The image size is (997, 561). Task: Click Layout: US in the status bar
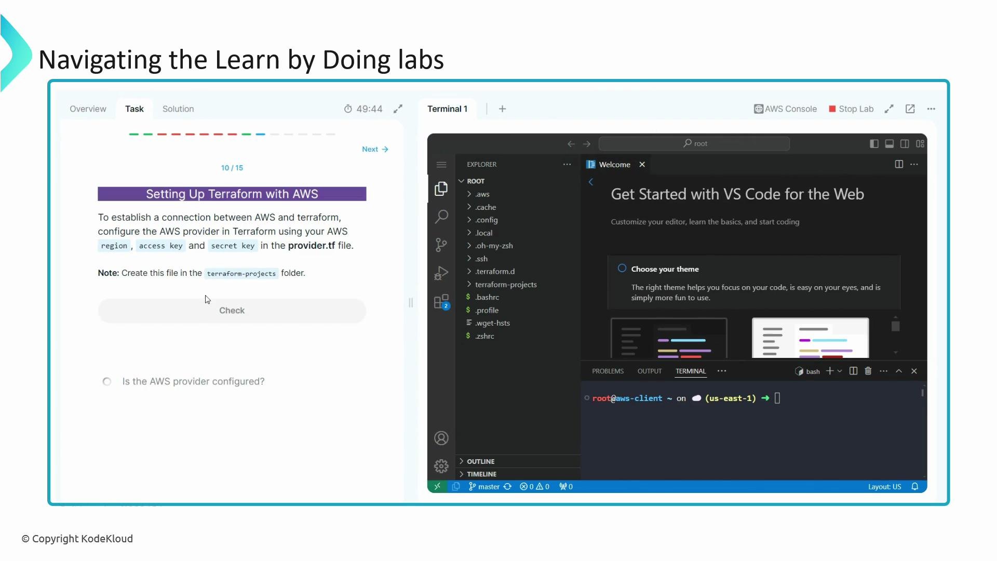point(884,487)
